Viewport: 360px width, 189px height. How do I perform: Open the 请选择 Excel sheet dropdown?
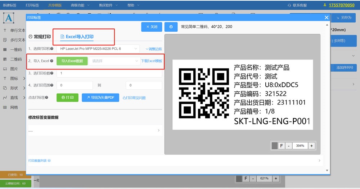114,61
